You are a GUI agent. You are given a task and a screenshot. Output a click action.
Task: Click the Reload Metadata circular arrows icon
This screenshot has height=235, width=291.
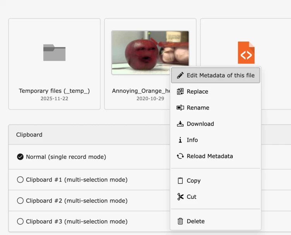(x=180, y=156)
